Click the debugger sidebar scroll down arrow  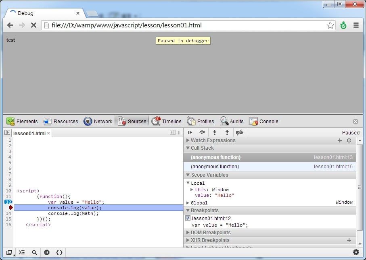click(x=360, y=244)
